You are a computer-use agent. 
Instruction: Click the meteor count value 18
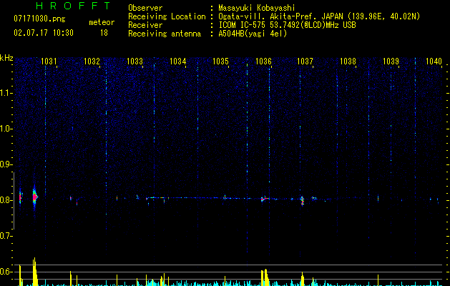coord(104,33)
